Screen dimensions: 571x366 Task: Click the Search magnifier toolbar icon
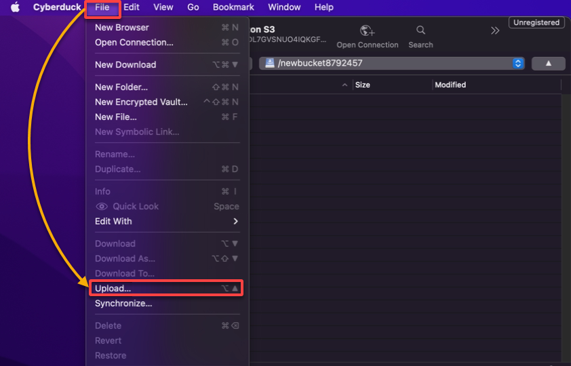[420, 30]
